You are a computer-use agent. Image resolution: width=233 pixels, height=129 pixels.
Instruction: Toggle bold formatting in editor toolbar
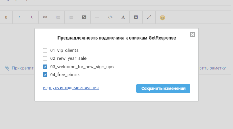point(6,17)
